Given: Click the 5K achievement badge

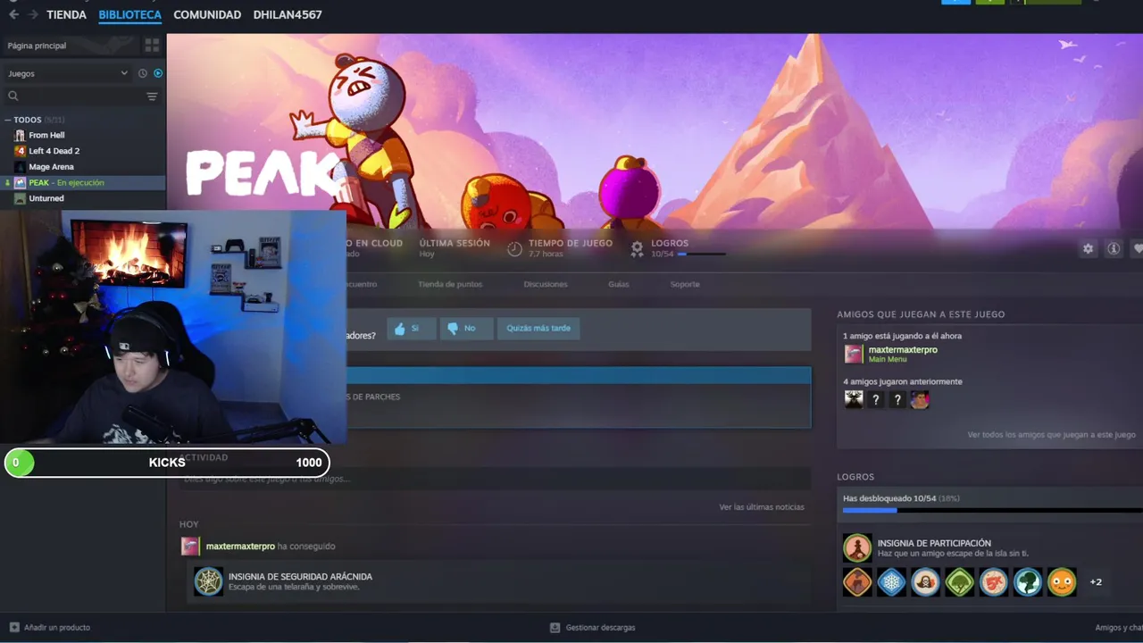Looking at the screenshot, I should click(x=993, y=582).
